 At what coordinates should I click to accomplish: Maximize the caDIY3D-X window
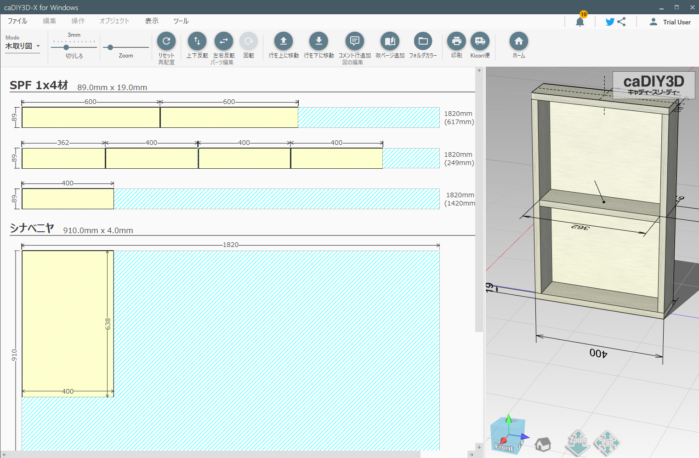coord(676,7)
